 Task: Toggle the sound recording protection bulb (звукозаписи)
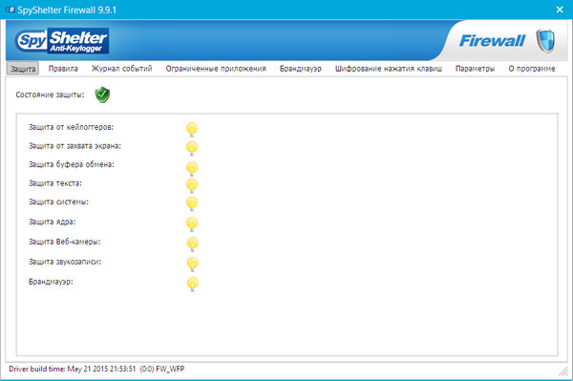[192, 264]
